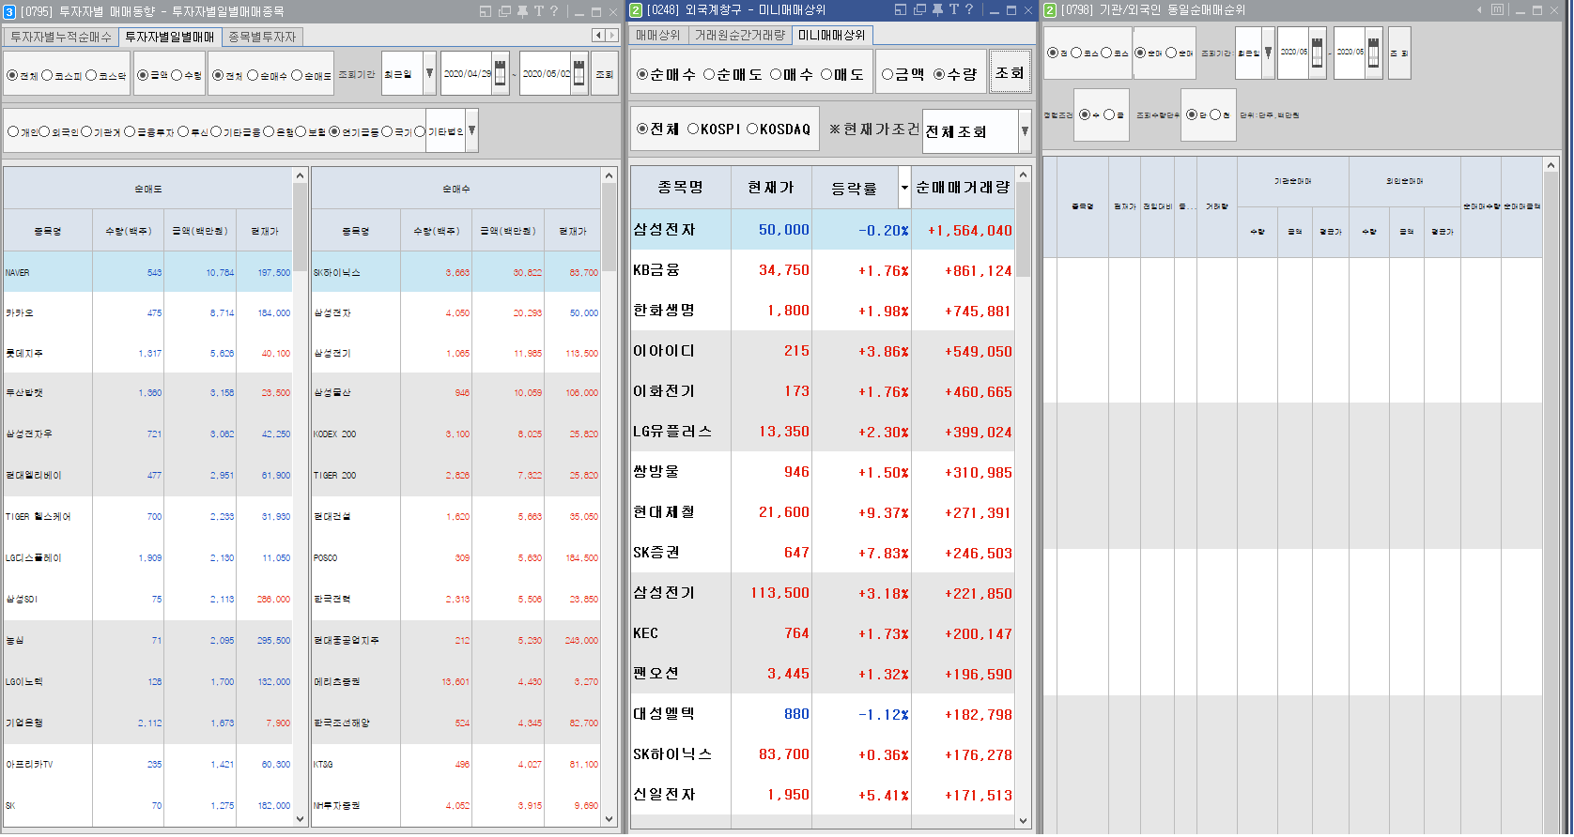Screen dimensions: 1574x837
Task: Click 조회 button in the 0798 window
Action: click(x=1399, y=53)
